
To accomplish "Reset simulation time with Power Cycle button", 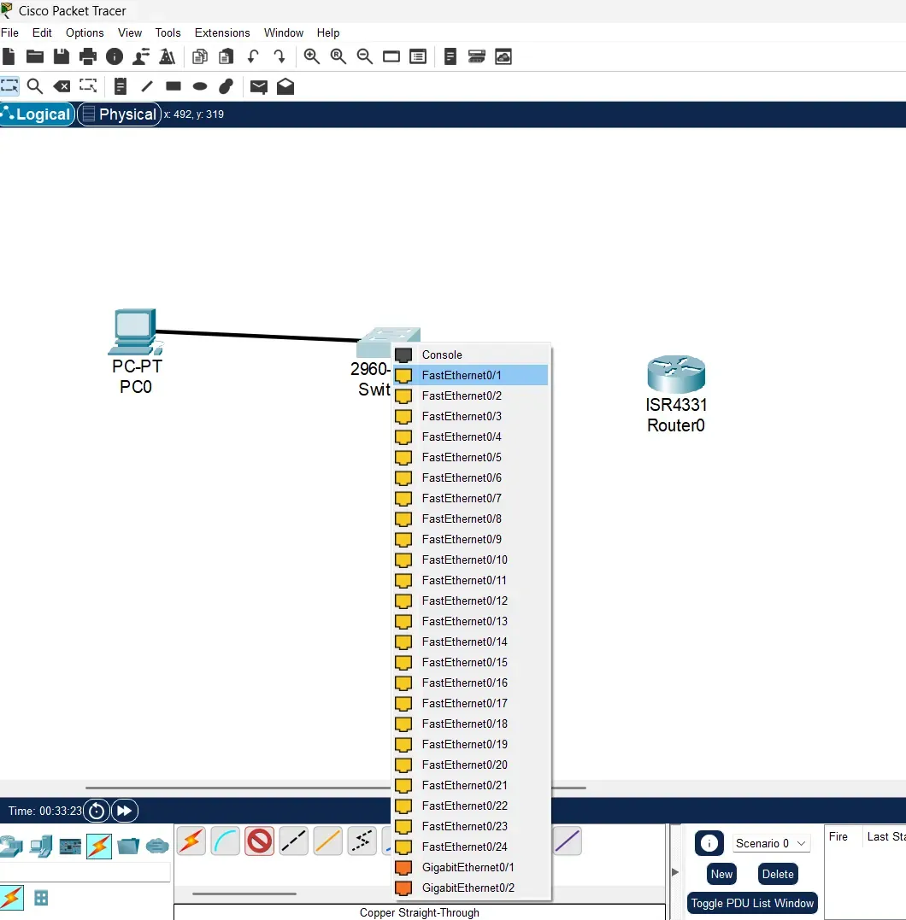I will click(x=97, y=811).
